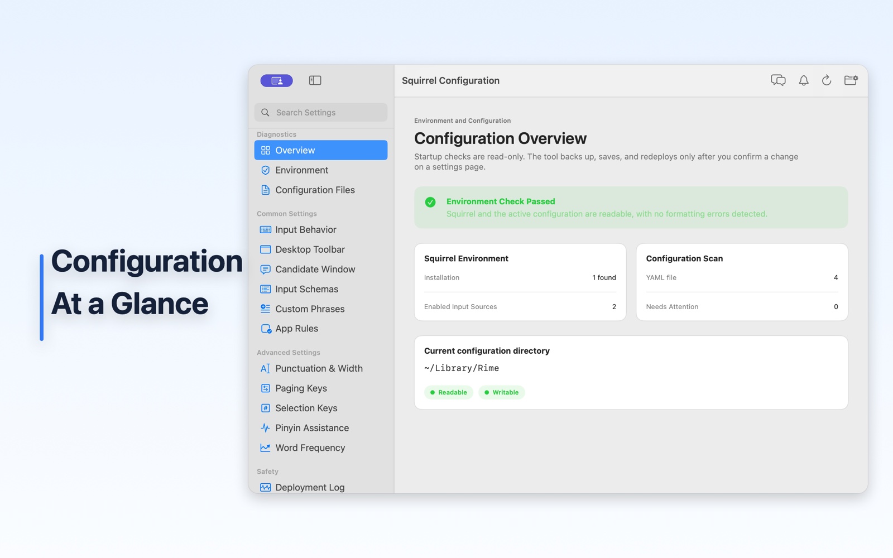Viewport: 893px width, 558px height.
Task: Click the Needs Attention row label
Action: tap(672, 307)
